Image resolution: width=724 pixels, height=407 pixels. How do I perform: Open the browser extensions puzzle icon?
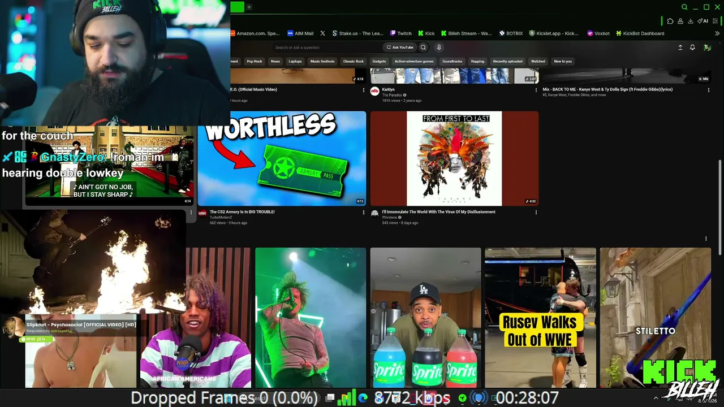pos(670,21)
